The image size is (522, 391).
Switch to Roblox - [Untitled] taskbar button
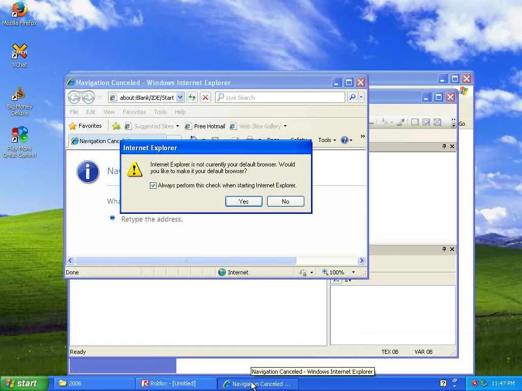(177, 383)
